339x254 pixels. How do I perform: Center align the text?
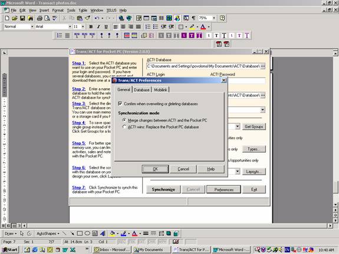(123, 26)
